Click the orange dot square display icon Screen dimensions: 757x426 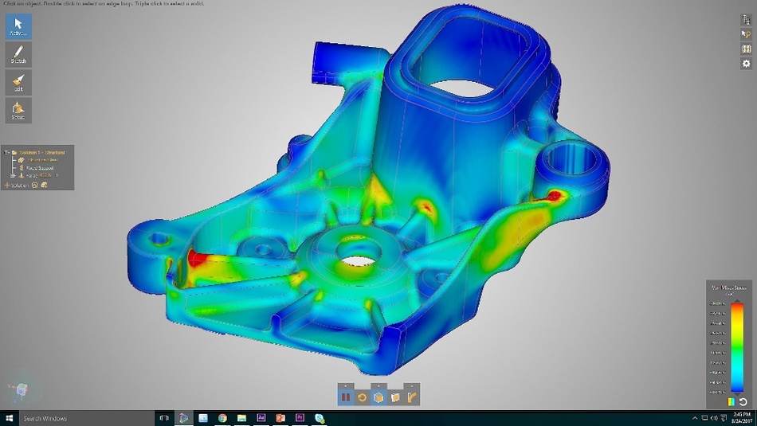[x=395, y=397]
